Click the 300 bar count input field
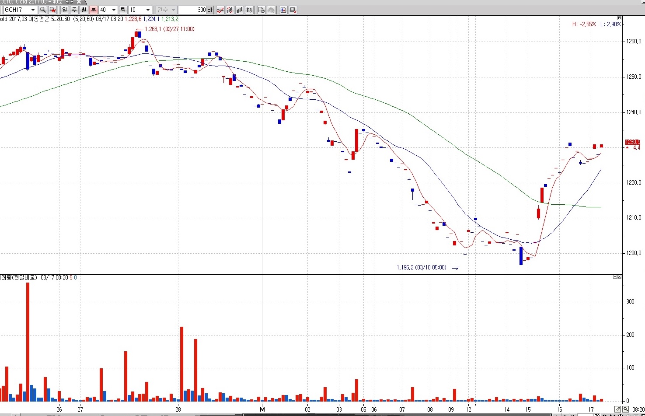 coord(192,10)
